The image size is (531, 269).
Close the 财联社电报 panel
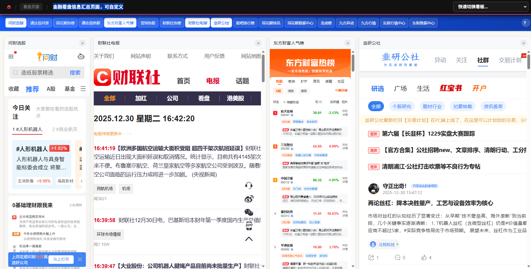point(258,43)
